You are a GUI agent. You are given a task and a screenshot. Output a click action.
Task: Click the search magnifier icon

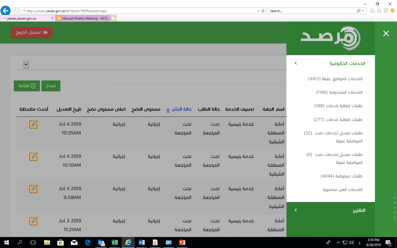click(x=358, y=11)
